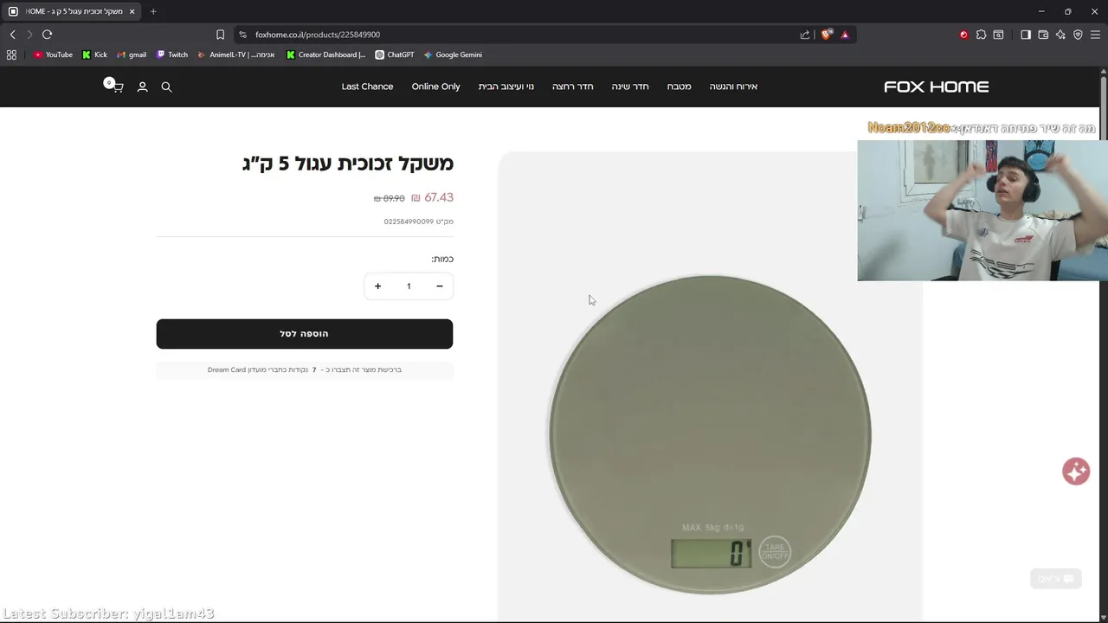The width and height of the screenshot is (1108, 623).
Task: Open the browser extensions puzzle icon
Action: 981,35
